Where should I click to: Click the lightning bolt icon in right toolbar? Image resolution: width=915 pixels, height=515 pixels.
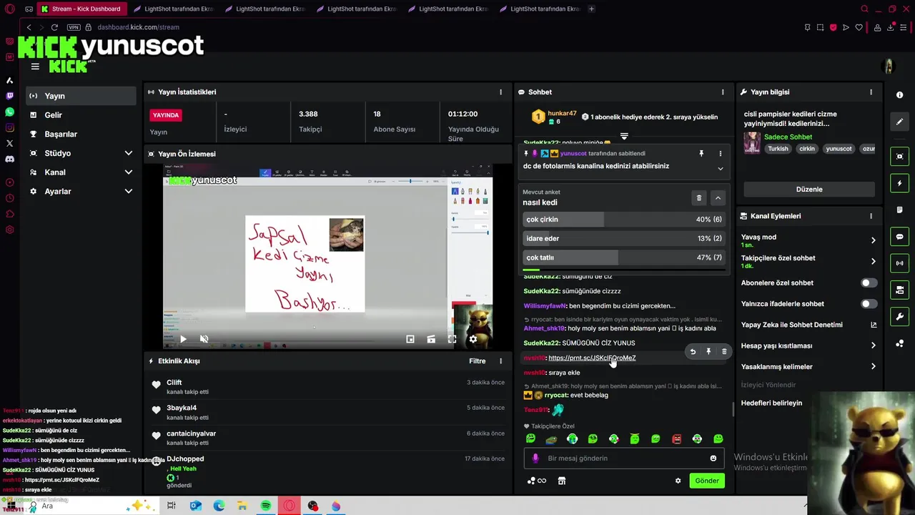899,184
